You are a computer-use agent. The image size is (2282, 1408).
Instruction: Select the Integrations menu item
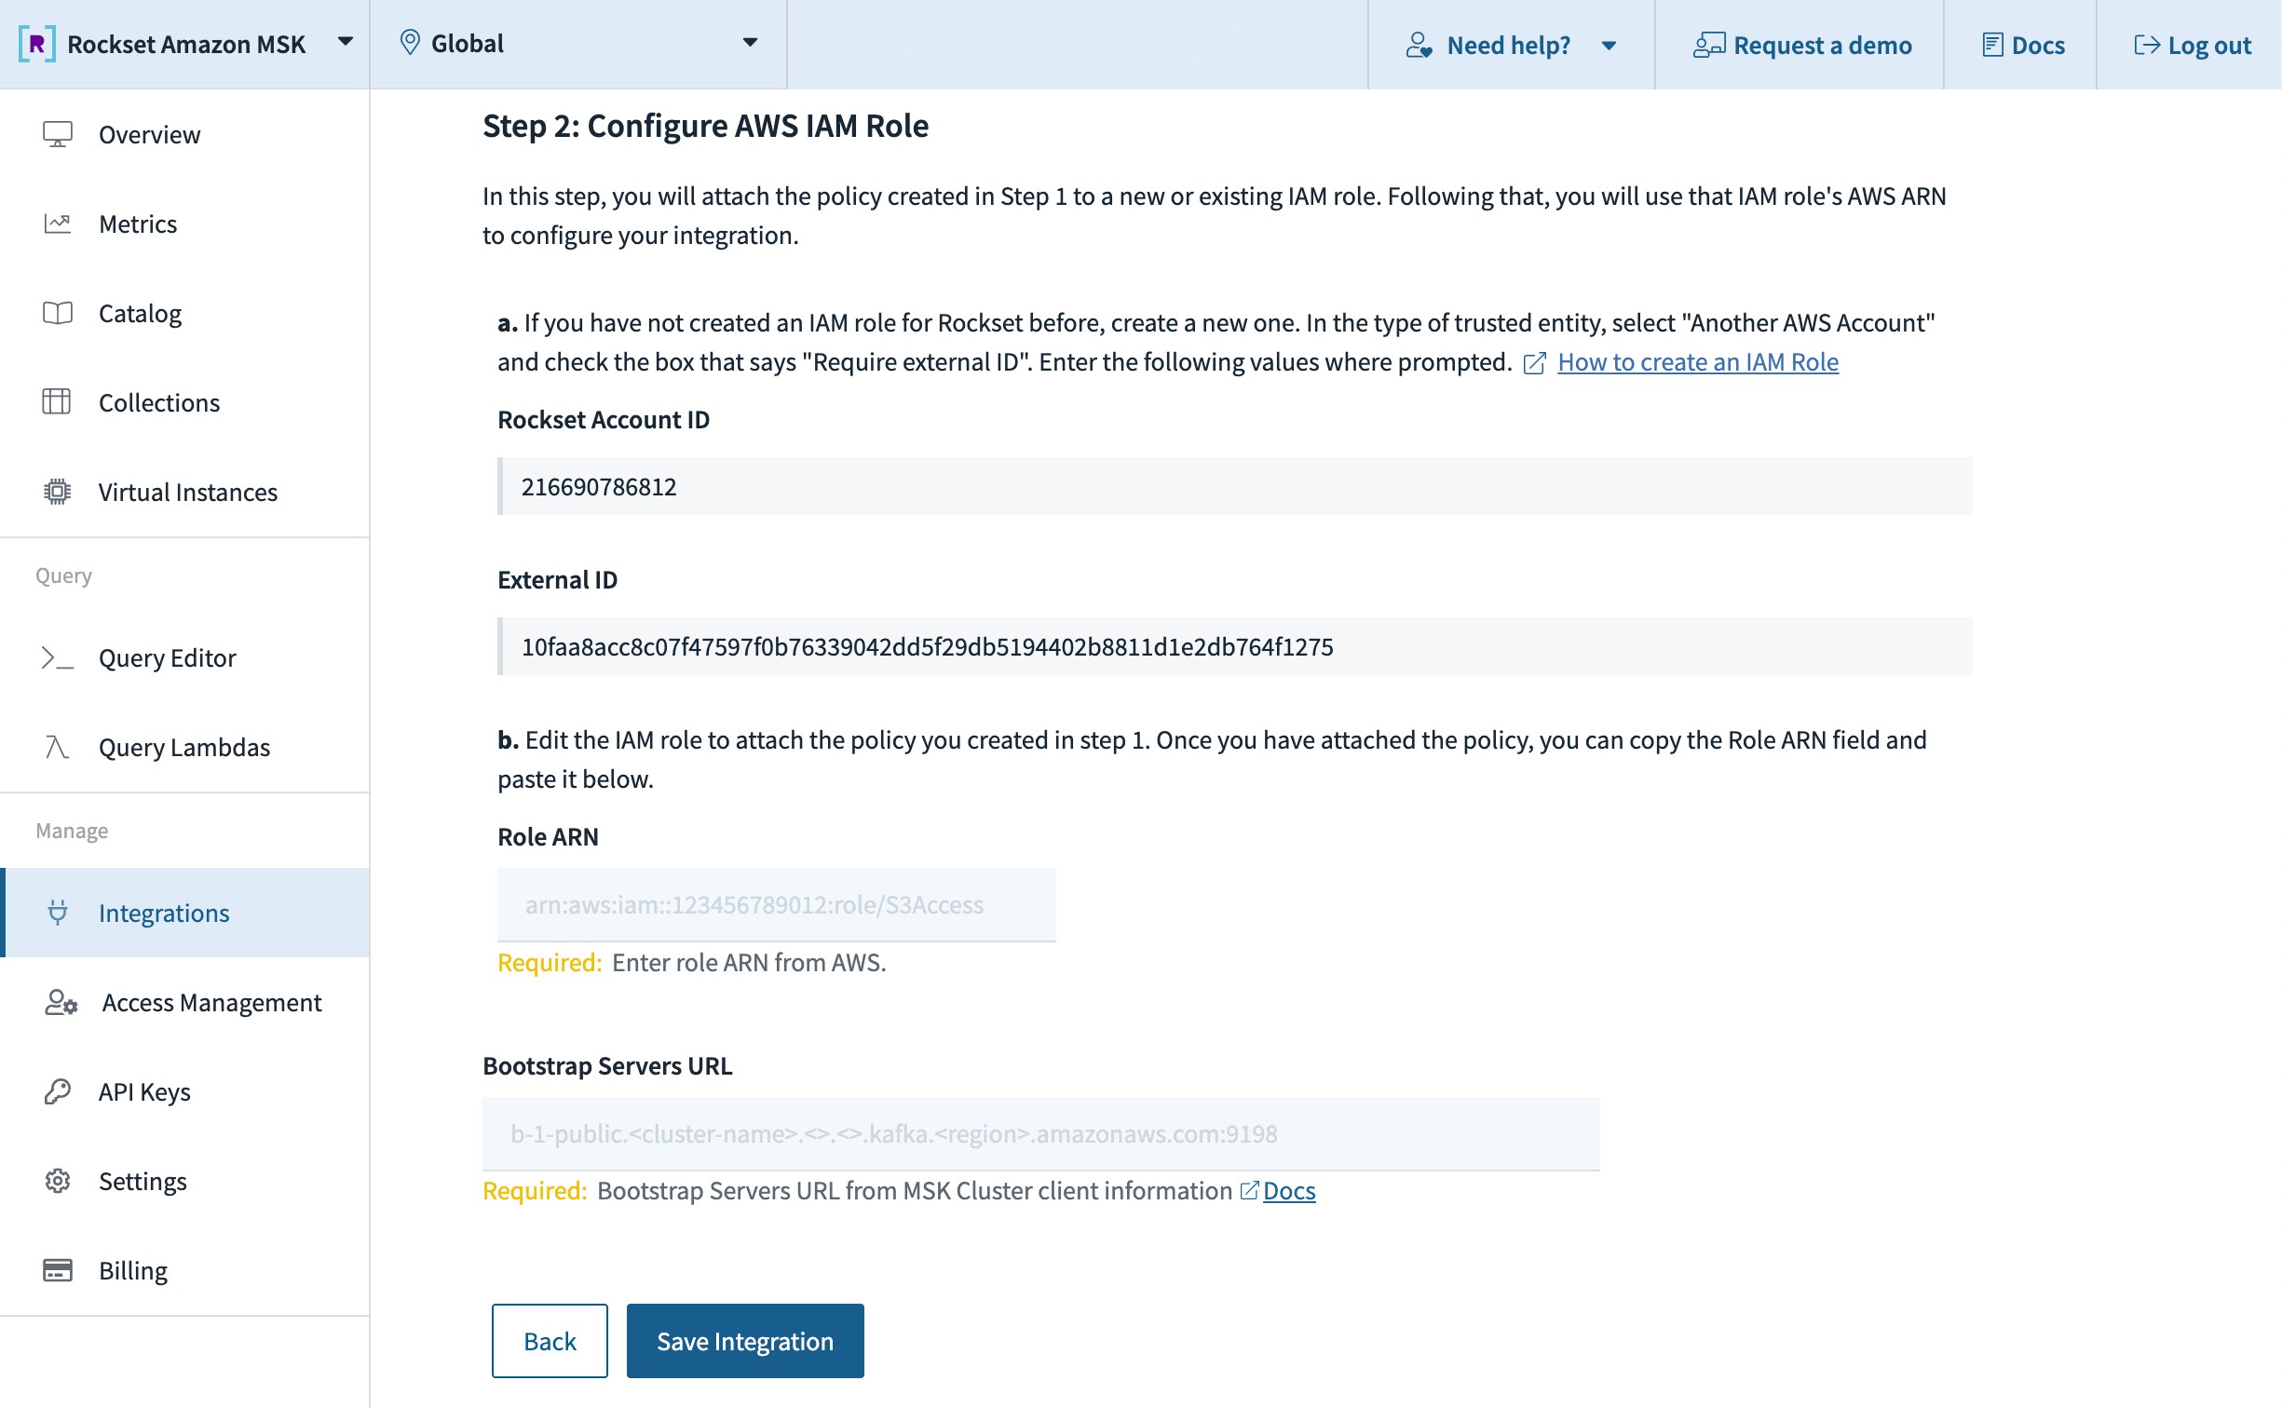pos(164,913)
